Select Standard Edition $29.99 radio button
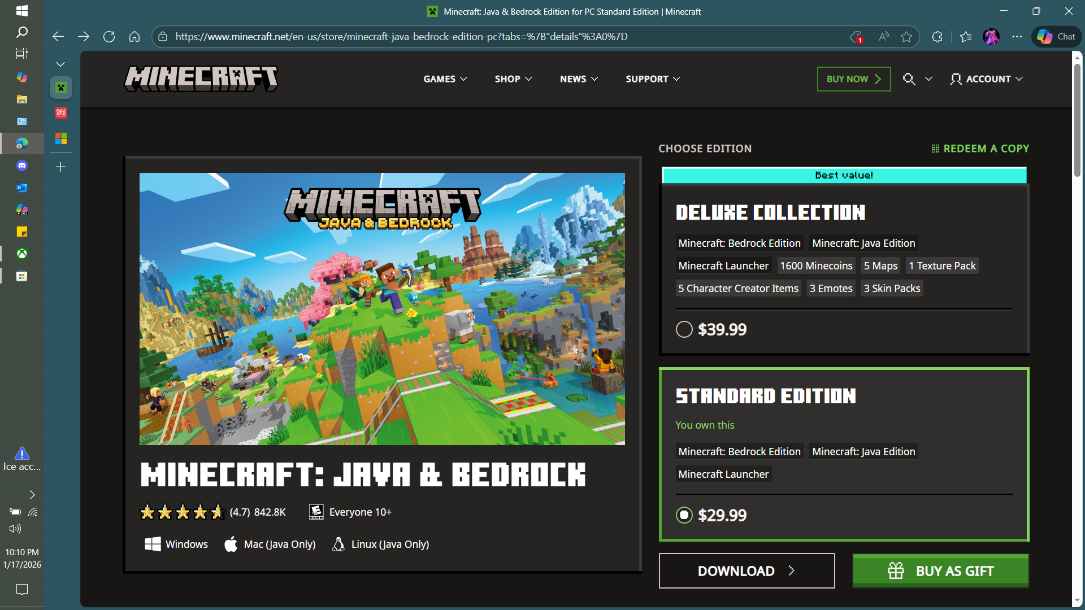The width and height of the screenshot is (1085, 610). click(x=684, y=515)
